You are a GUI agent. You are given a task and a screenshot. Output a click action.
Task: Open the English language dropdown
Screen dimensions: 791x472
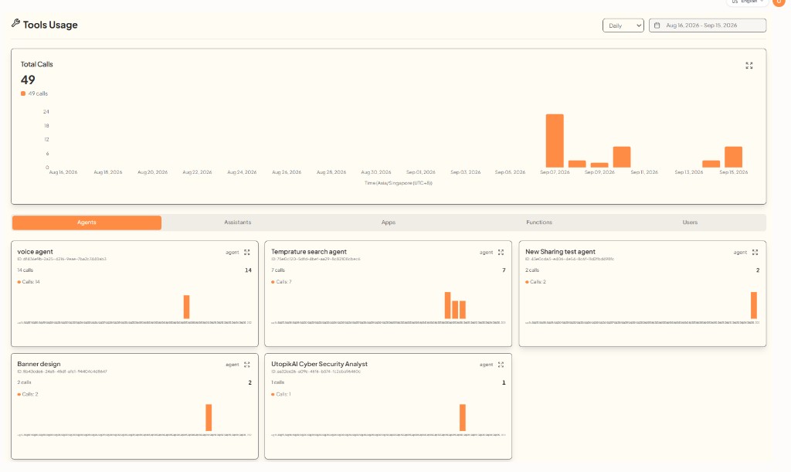747,2
